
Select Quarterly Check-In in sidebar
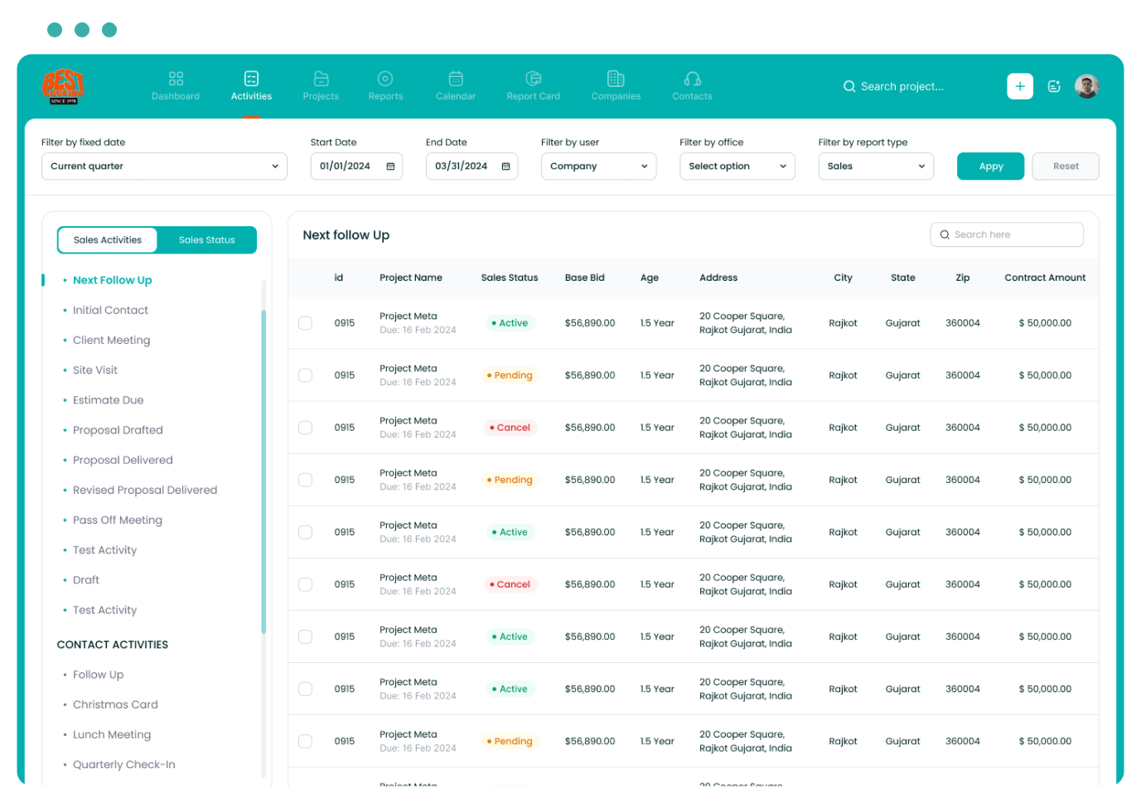pos(124,764)
